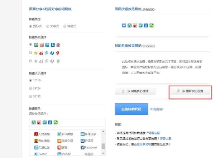Click the 调整按钮顺序 label
The image size is (215, 158).
(x=39, y=114)
